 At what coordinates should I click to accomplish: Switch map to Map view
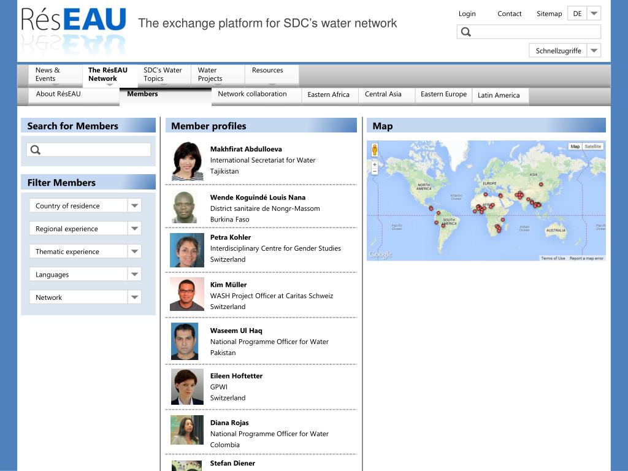pos(575,147)
